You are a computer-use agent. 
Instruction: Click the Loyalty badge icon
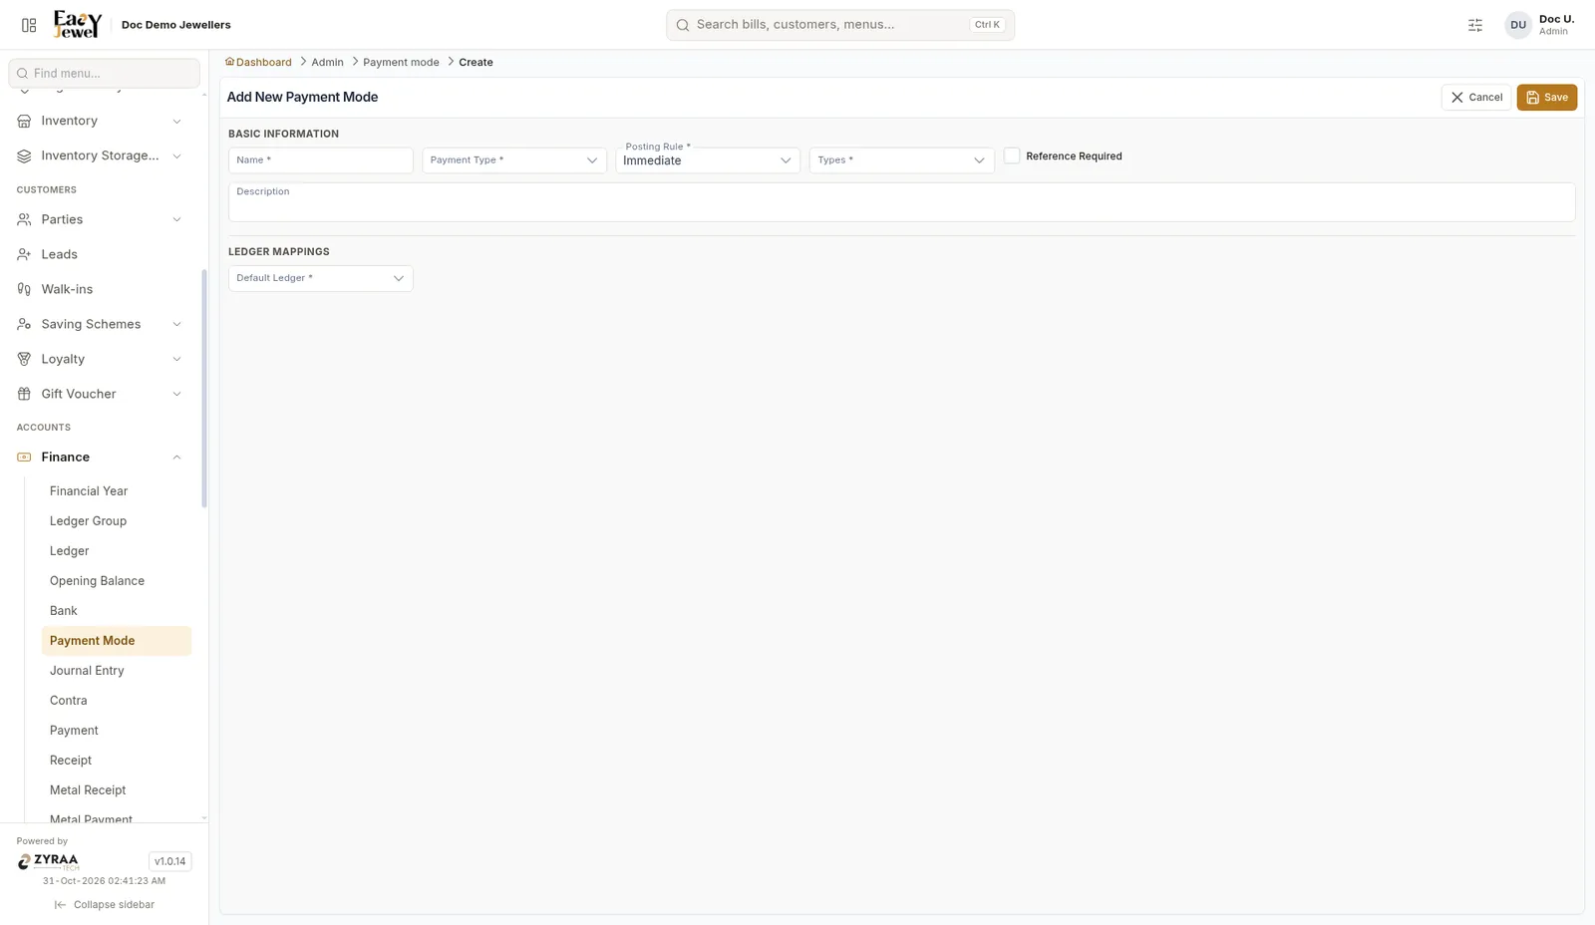24,359
